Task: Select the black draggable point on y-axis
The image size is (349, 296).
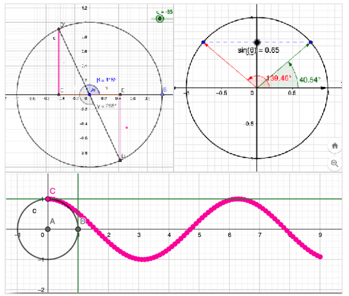Action: click(257, 42)
